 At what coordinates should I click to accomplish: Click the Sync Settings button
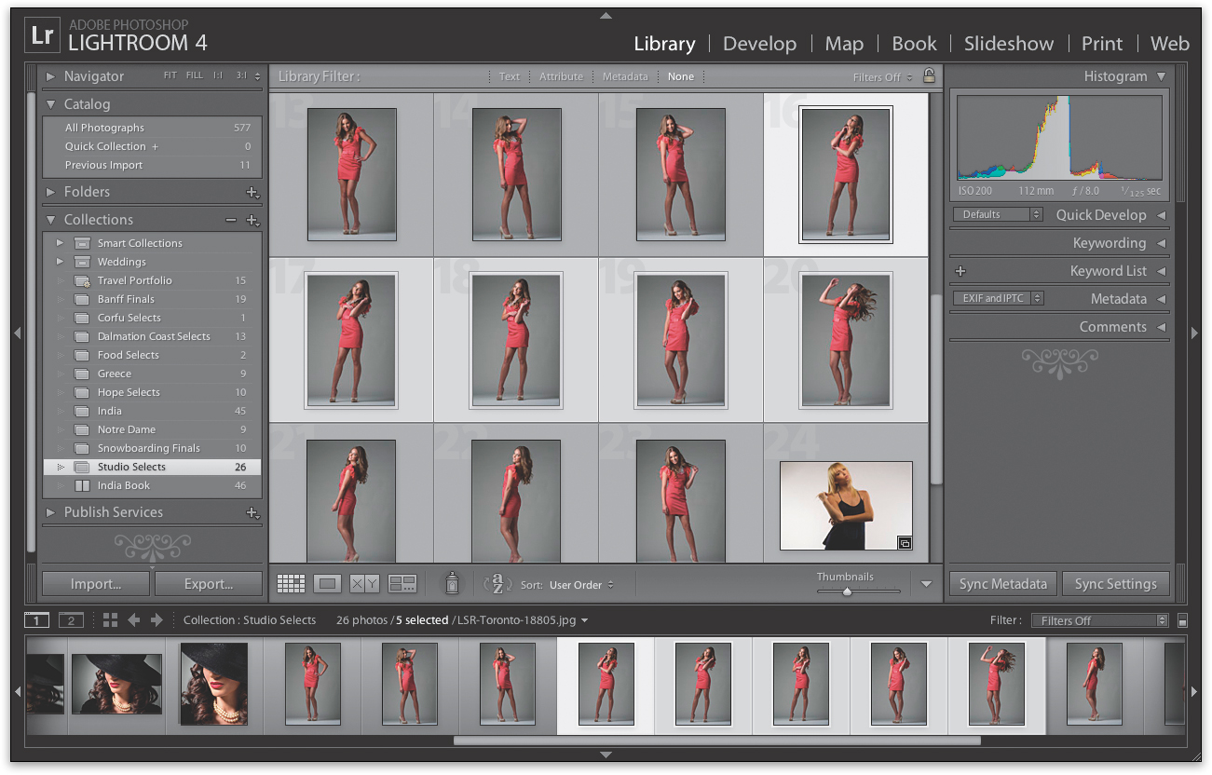[1115, 584]
